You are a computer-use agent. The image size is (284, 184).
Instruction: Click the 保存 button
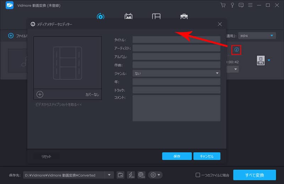pos(177,156)
